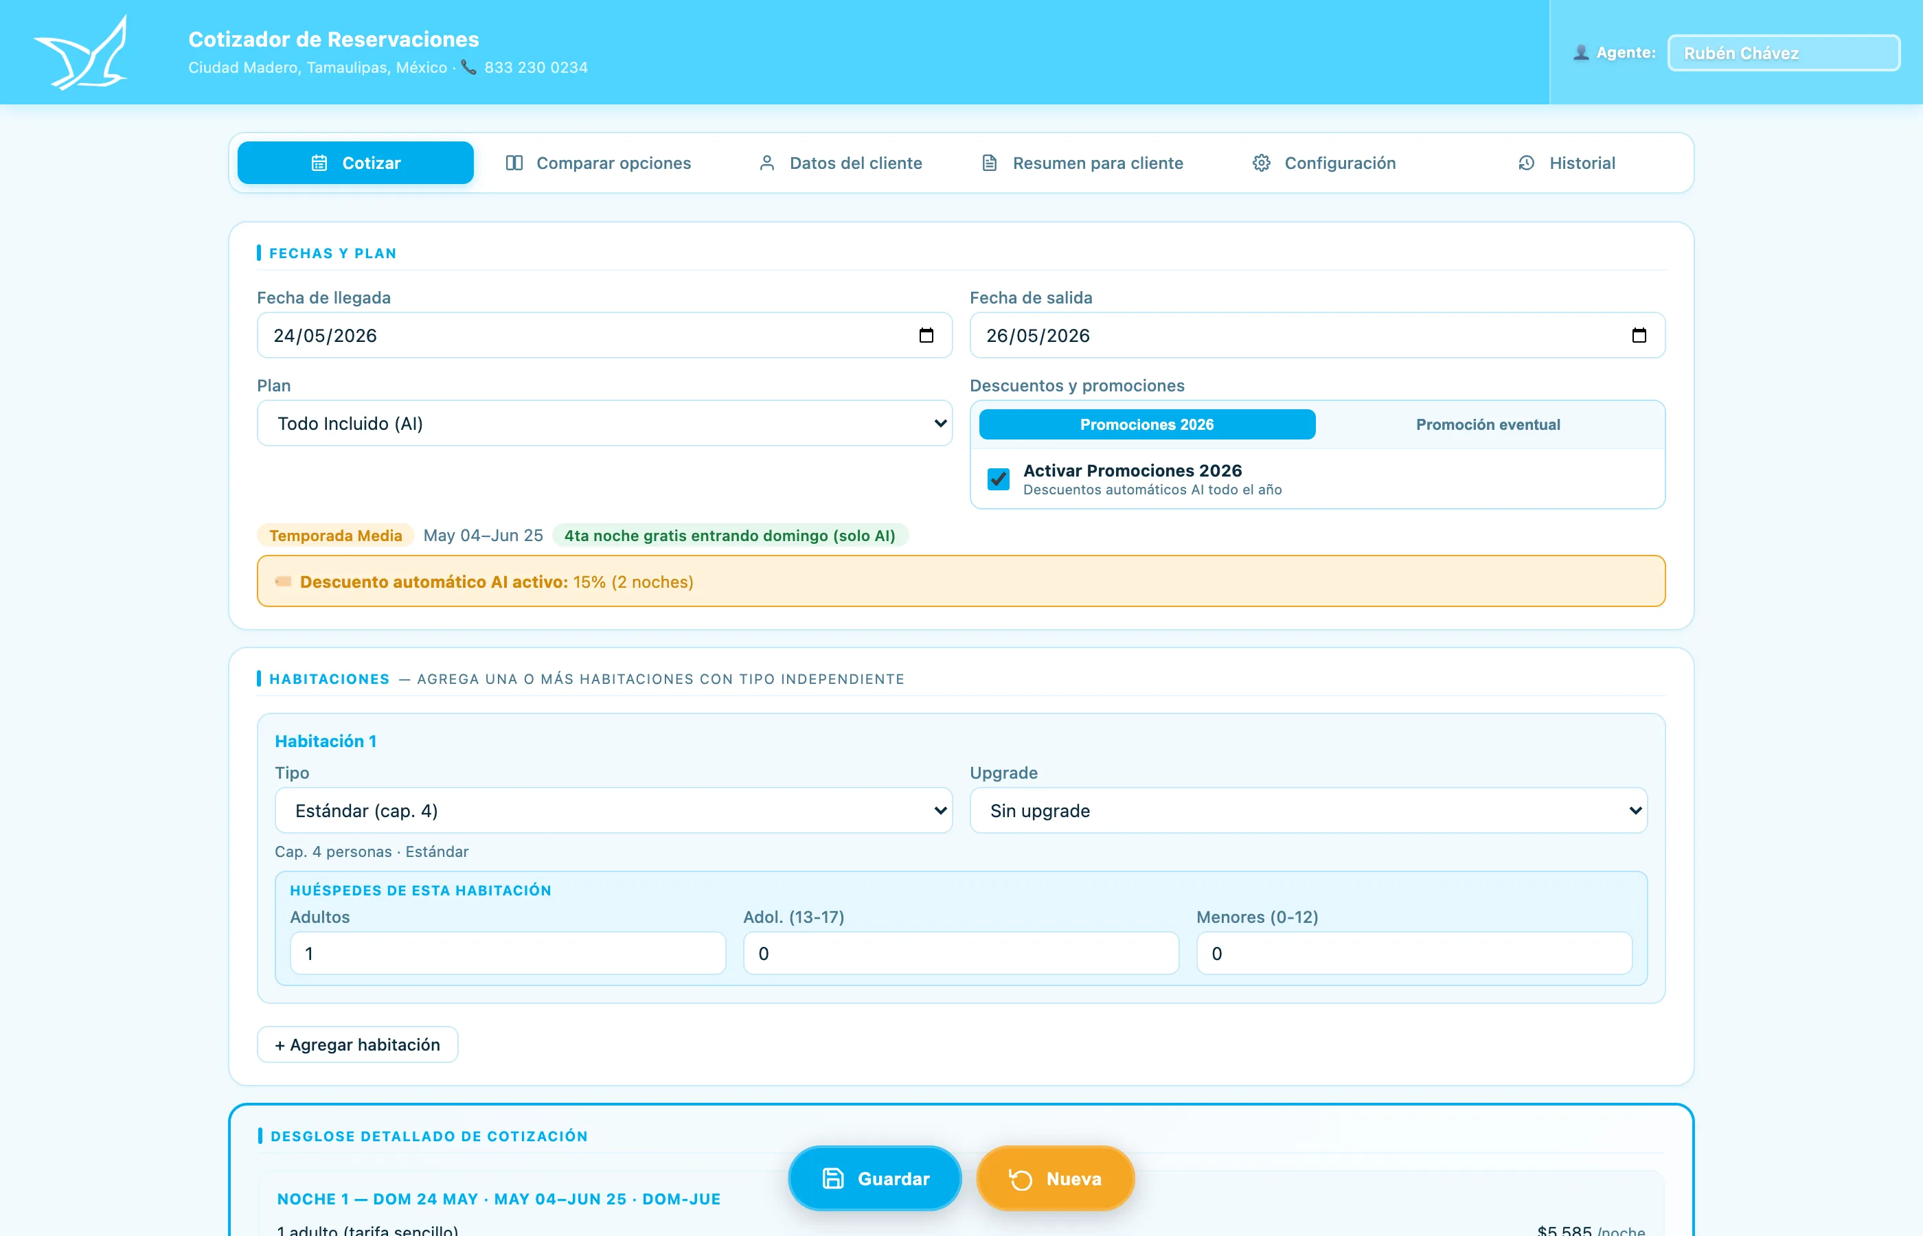Click the gear icon for Configuración

point(1262,163)
